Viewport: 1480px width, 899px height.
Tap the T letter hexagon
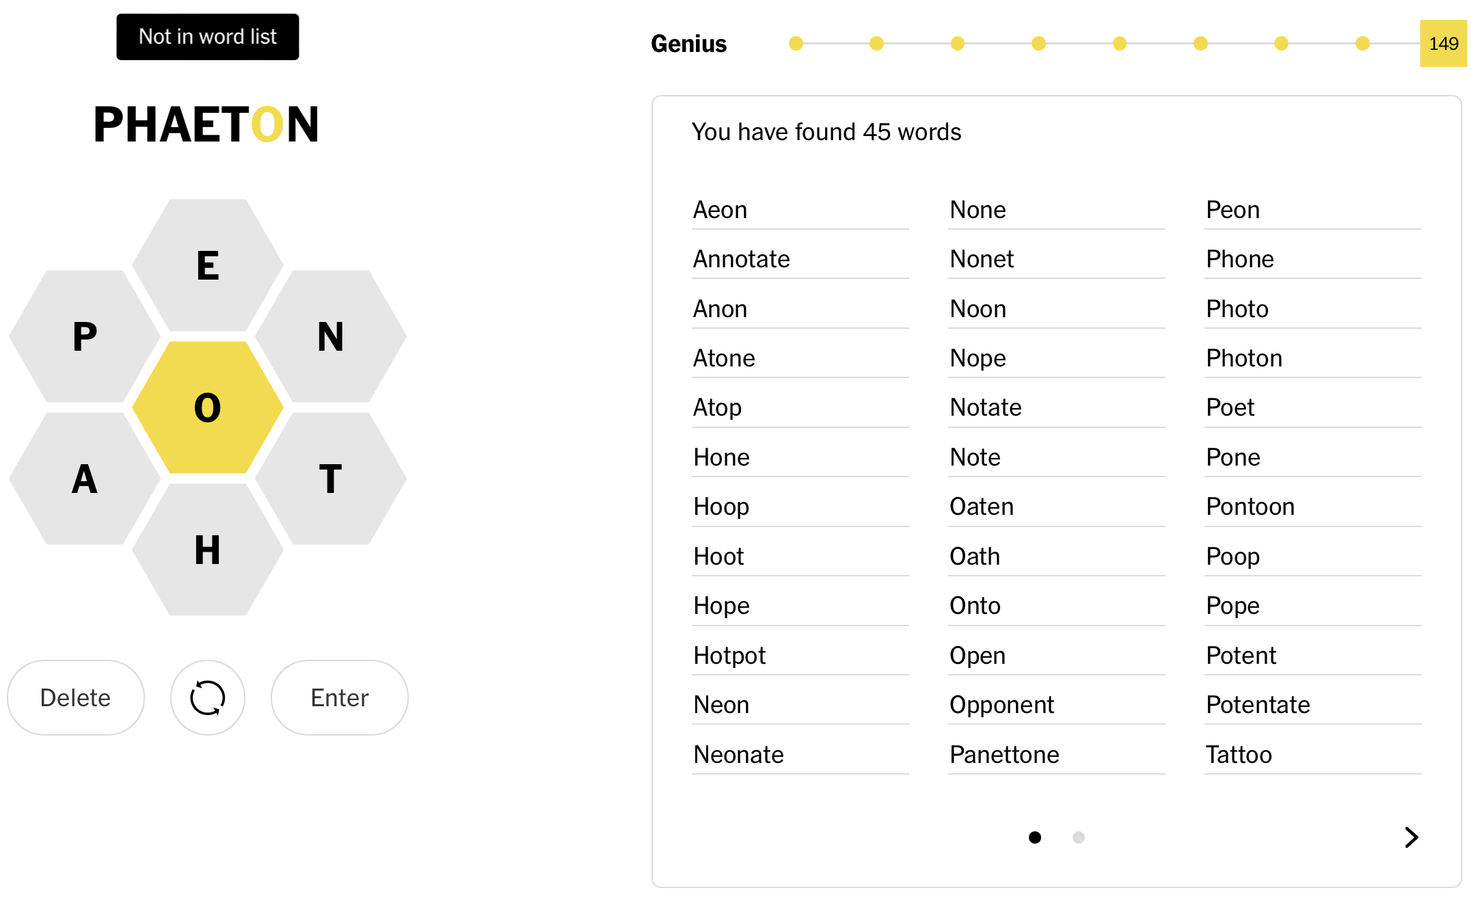pyautogui.click(x=331, y=479)
